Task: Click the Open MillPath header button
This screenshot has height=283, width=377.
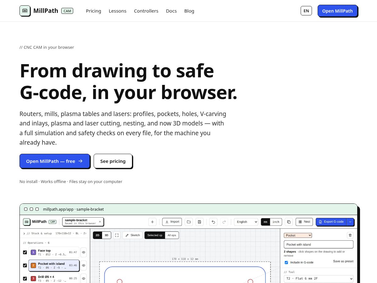Action: (337, 11)
